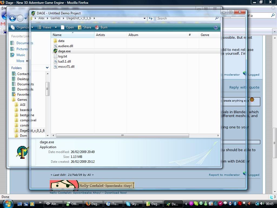Sort files by the Artists column
Viewport: 277px width, 208px height.
(x=111, y=35)
